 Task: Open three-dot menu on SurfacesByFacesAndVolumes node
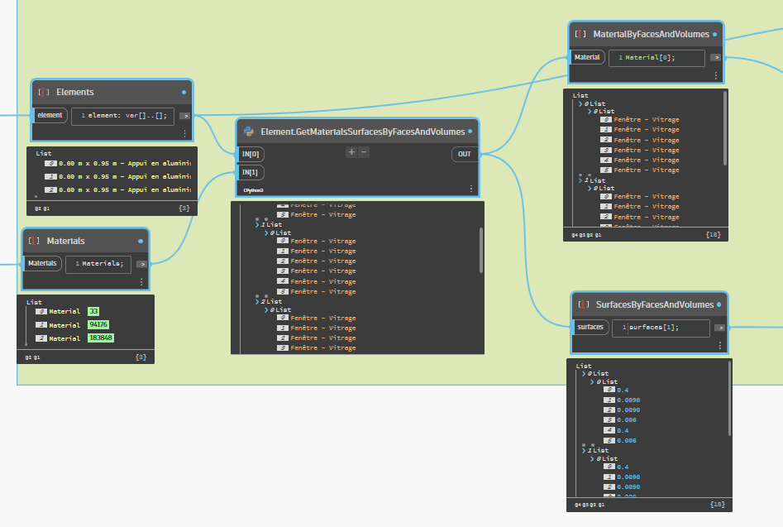click(x=719, y=346)
